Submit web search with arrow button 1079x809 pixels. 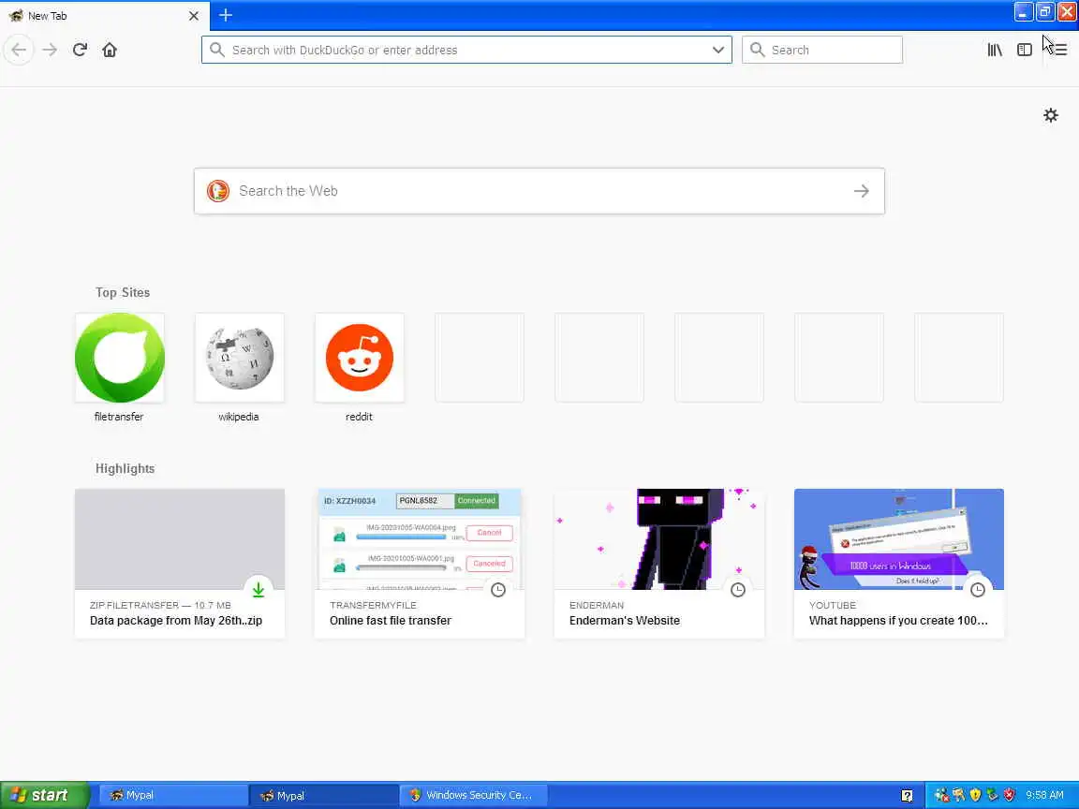click(x=862, y=191)
